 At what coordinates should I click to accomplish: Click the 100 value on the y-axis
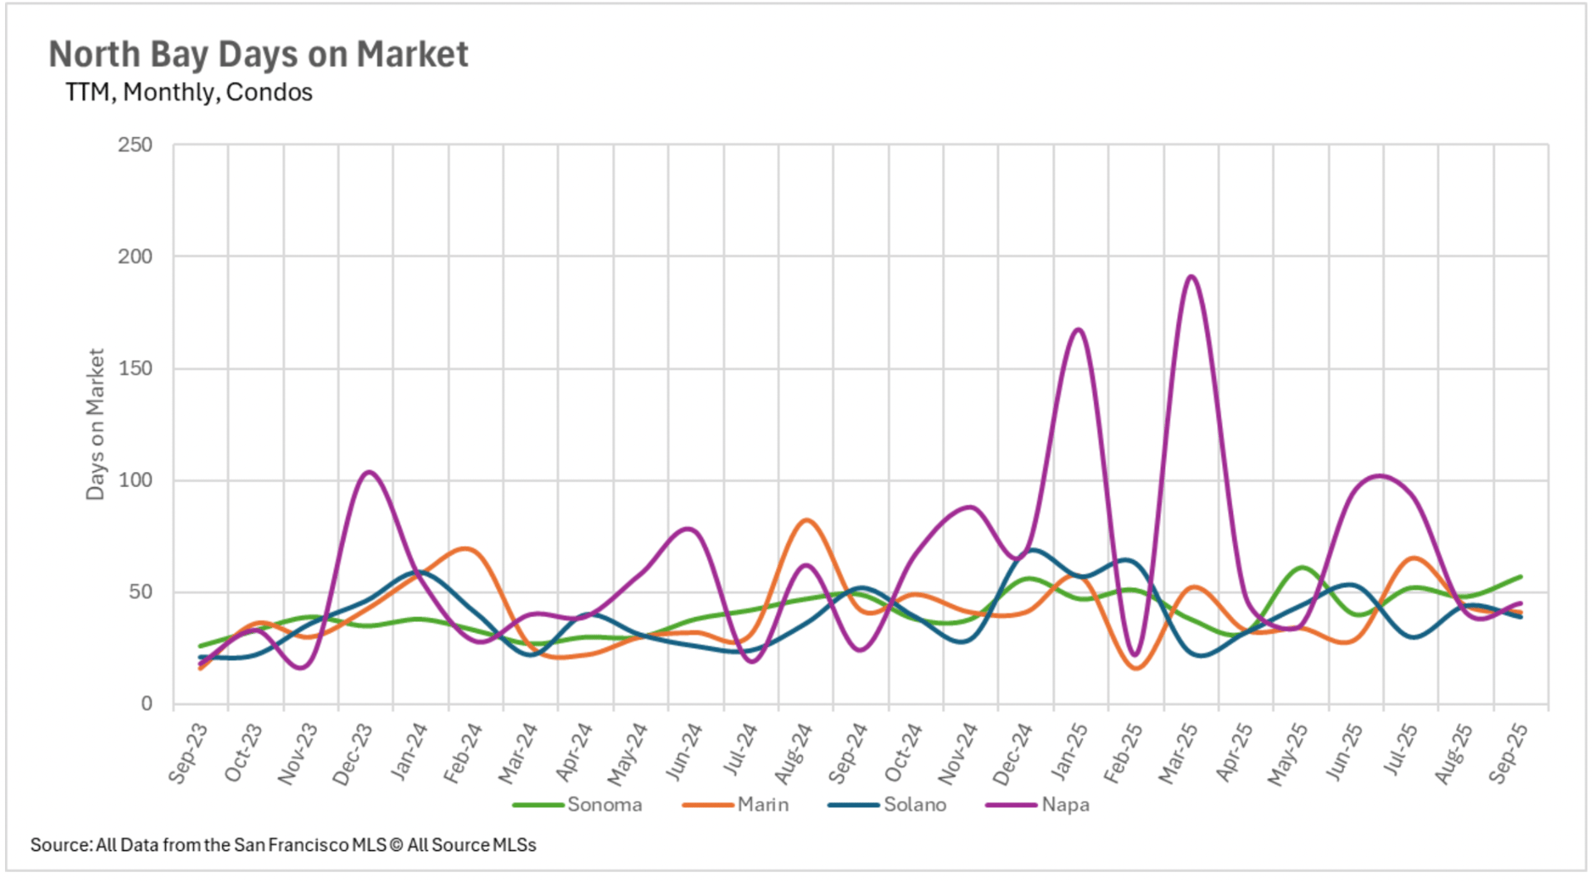[x=135, y=480]
